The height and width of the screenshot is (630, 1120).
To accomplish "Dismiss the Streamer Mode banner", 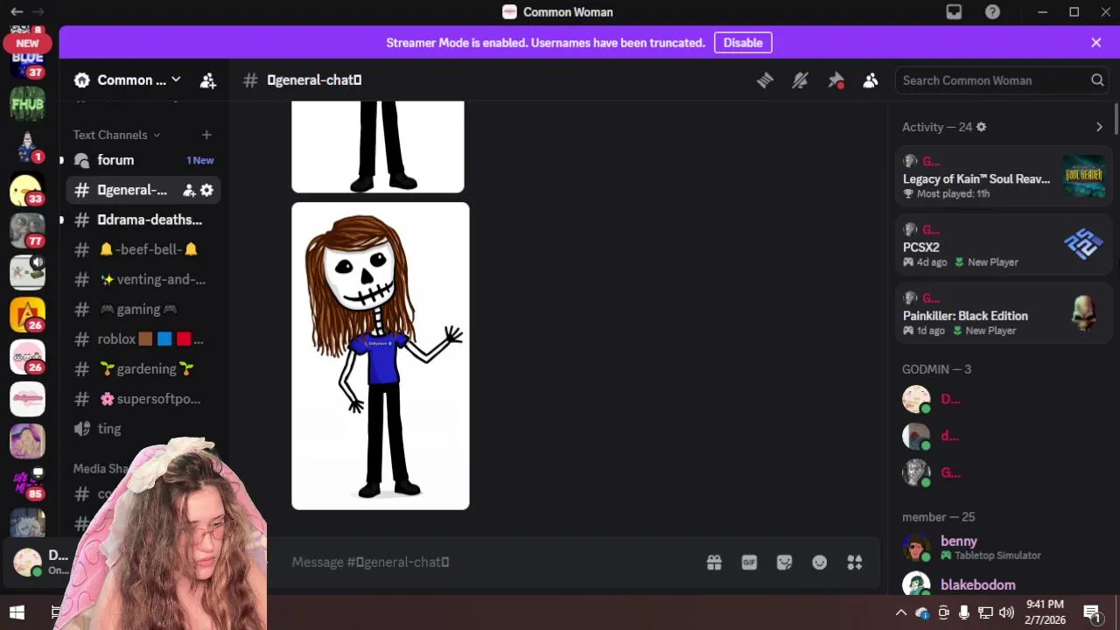I will point(1096,43).
